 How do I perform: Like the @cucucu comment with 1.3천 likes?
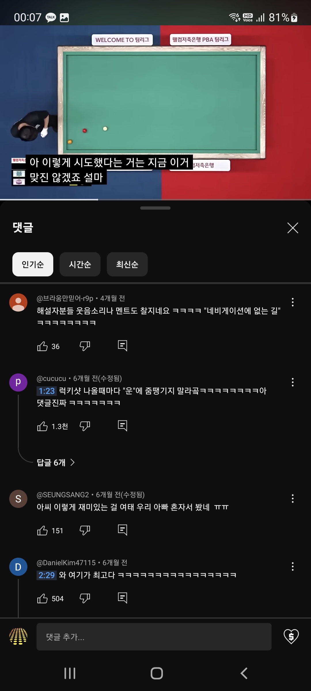(x=42, y=426)
